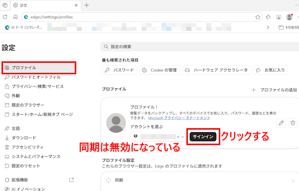Close the 設定 tab
Image resolution: width=299 pixels, height=191 pixels.
[76, 5]
